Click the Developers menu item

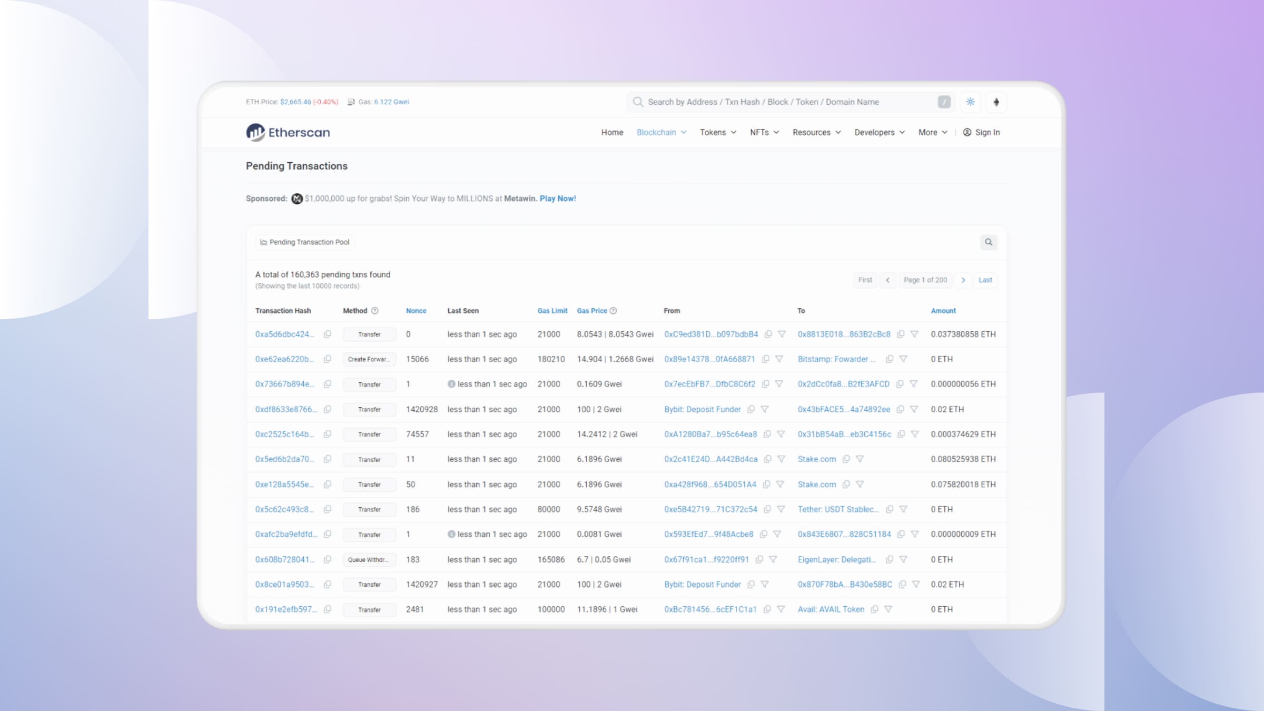873,132
